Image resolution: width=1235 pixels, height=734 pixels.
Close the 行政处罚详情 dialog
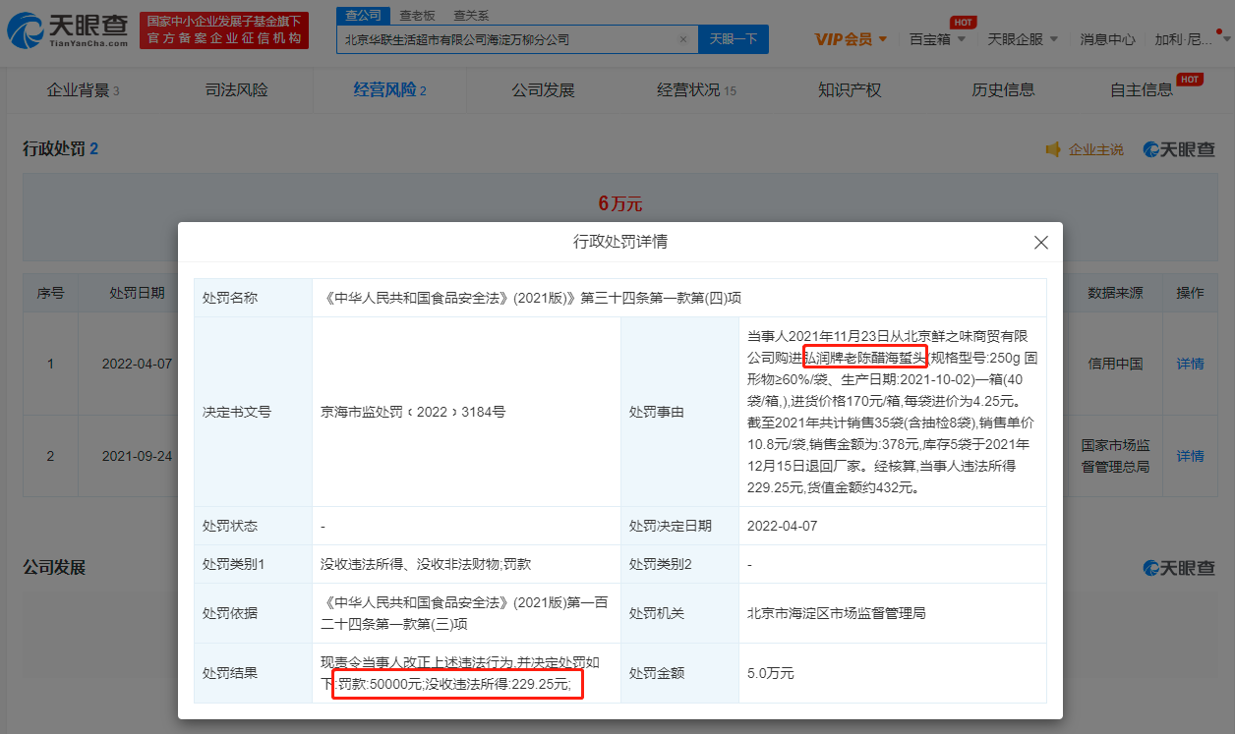(1040, 242)
